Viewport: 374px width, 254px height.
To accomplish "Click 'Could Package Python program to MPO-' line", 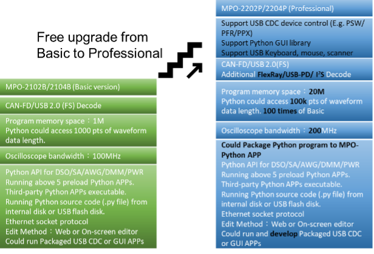I will point(290,145).
